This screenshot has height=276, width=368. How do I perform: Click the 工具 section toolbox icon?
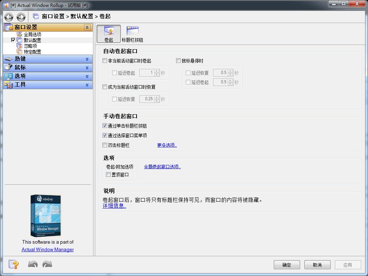tap(9, 84)
